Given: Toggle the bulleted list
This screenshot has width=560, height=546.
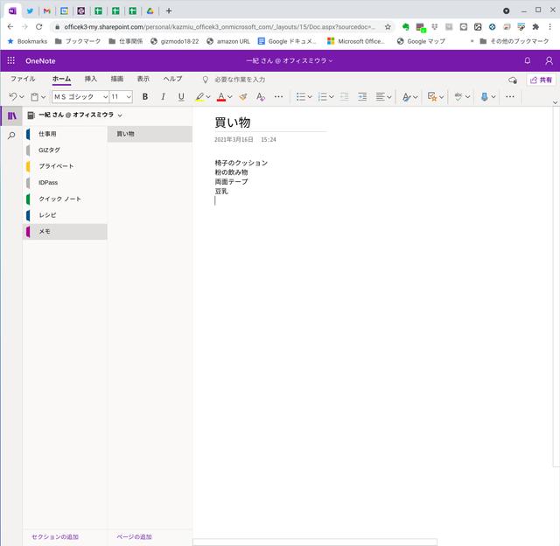Looking at the screenshot, I should [x=301, y=97].
